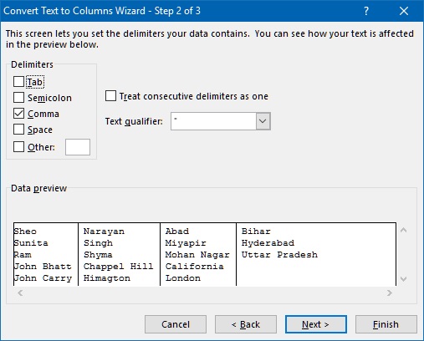Image resolution: width=424 pixels, height=341 pixels.
Task: Click 'John Carry' in the data preview
Action: coord(43,278)
